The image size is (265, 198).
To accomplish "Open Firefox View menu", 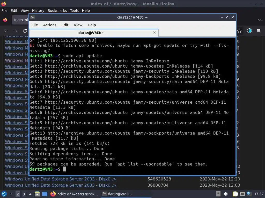I will point(25,10).
